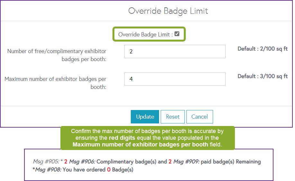The image size is (295, 181).
Task: Click the "Default : 3/100 sq ft" hint
Action: point(263,76)
